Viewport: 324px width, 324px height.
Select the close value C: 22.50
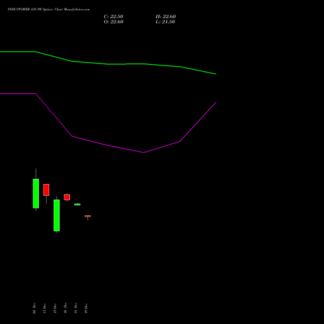pos(113,16)
